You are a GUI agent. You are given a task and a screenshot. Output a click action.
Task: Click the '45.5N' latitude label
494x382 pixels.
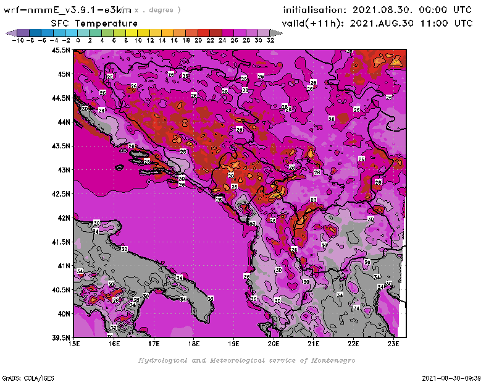tap(61, 50)
